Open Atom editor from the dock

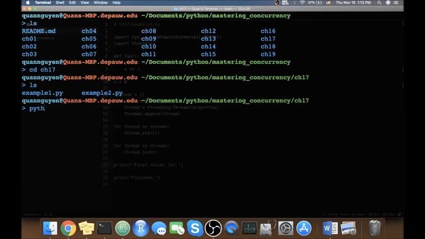pyautogui.click(x=122, y=228)
